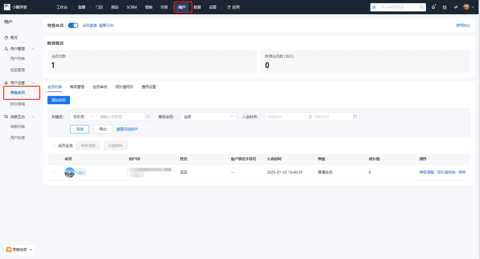This screenshot has height=259, width=480.
Task: Toggle the 等级会员 feature switch
Action: 73,25
